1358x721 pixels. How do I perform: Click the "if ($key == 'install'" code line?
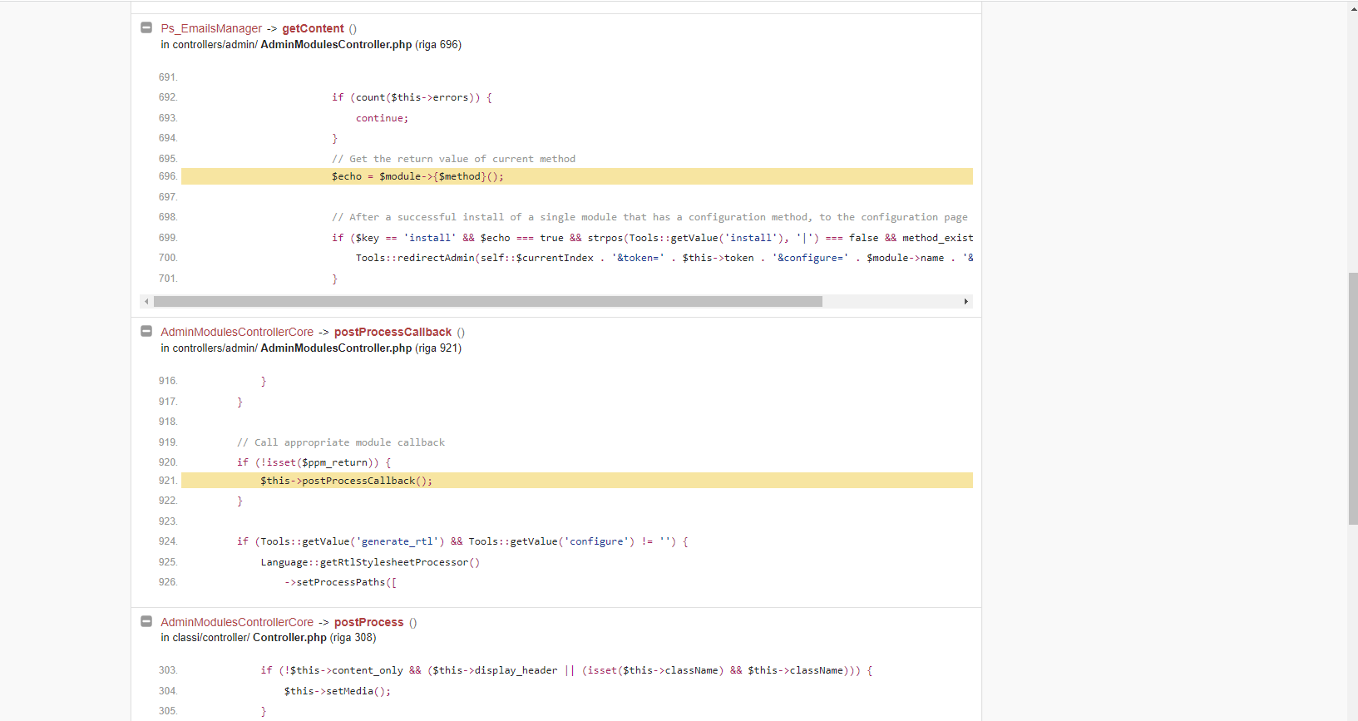[652, 238]
